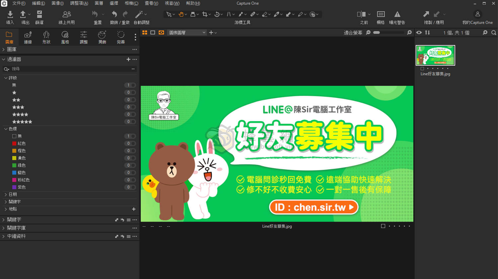Toggle Exposure Warning (曝光警告)

(x=397, y=14)
